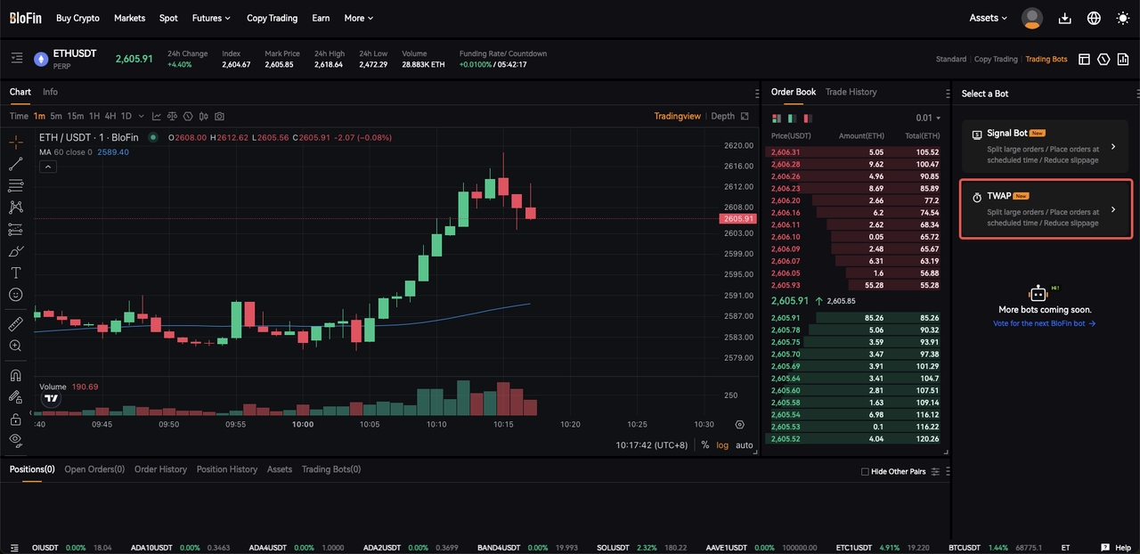Viewport: 1140px width, 554px height.
Task: Open Order History tab
Action: pos(160,469)
